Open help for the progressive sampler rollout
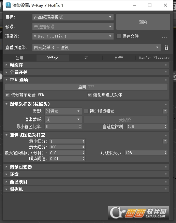 165,141
